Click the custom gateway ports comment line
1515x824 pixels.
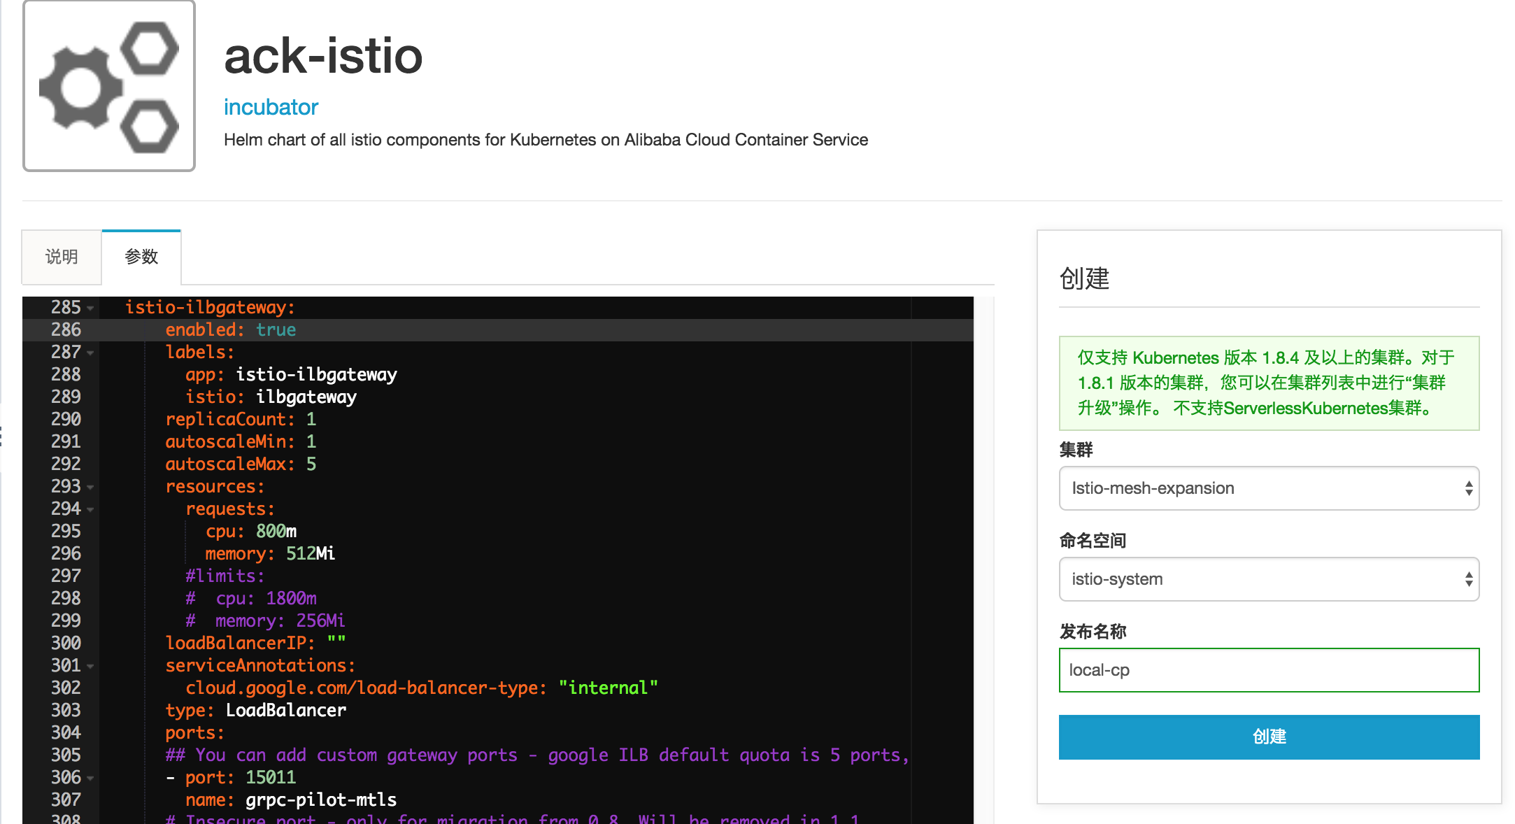537,755
